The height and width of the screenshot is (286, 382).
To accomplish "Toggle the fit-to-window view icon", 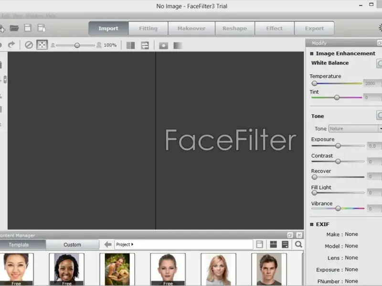I will click(x=42, y=45).
